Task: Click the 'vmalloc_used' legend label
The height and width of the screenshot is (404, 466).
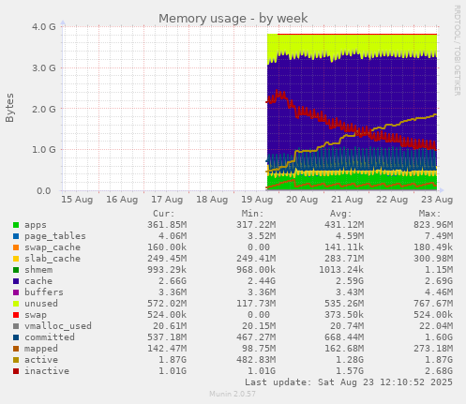Action: tap(58, 326)
